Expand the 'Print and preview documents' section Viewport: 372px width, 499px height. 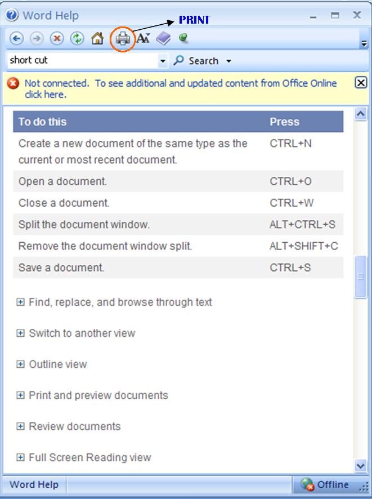click(92, 395)
